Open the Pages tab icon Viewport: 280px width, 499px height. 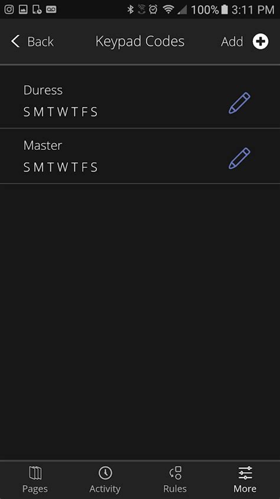(35, 473)
